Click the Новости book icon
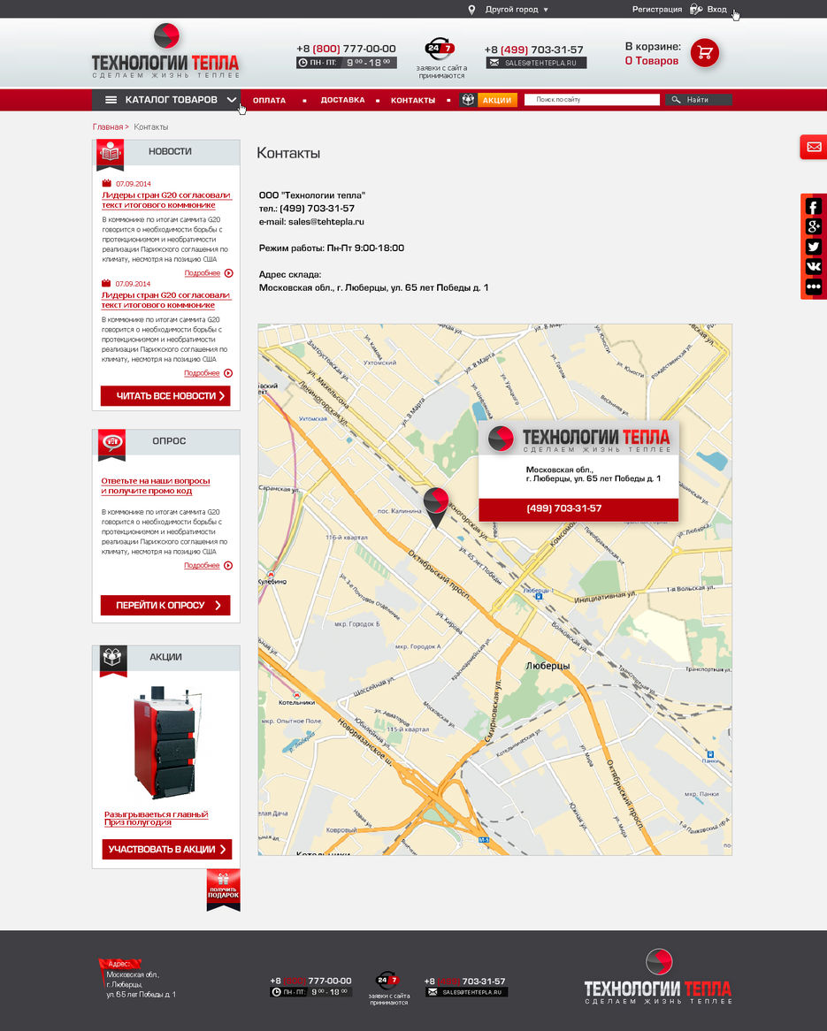This screenshot has width=827, height=1031. (110, 154)
